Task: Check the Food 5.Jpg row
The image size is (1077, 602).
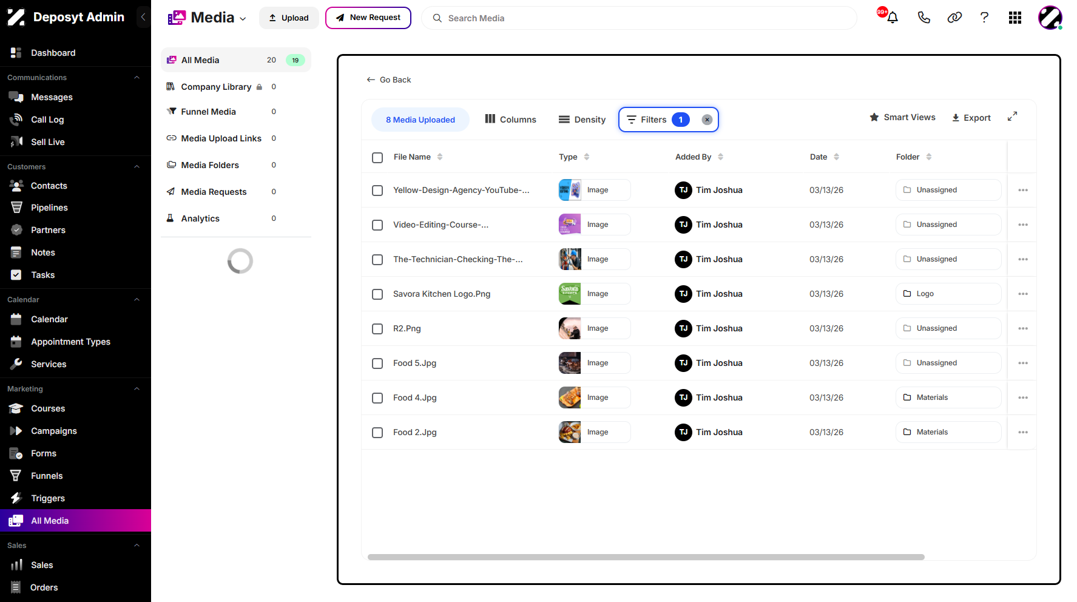Action: (377, 363)
